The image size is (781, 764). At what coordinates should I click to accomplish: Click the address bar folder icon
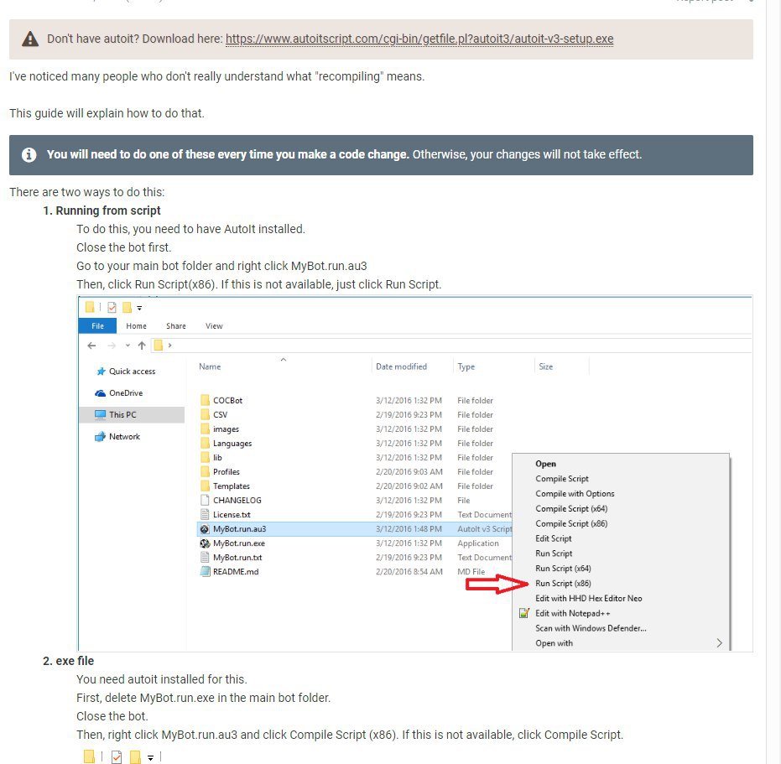158,346
